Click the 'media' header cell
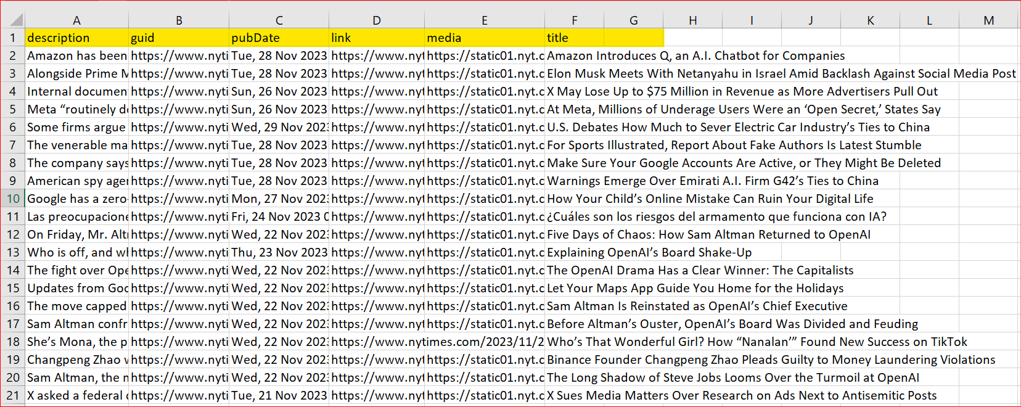1021x407 pixels. (x=485, y=38)
